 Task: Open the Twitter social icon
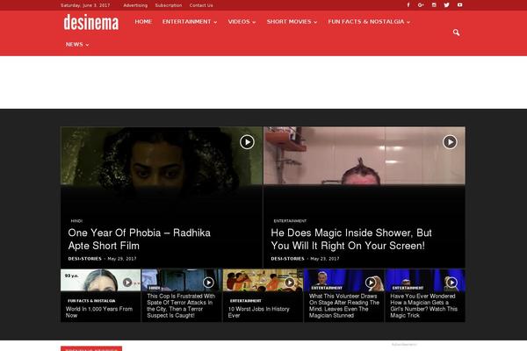(x=447, y=5)
